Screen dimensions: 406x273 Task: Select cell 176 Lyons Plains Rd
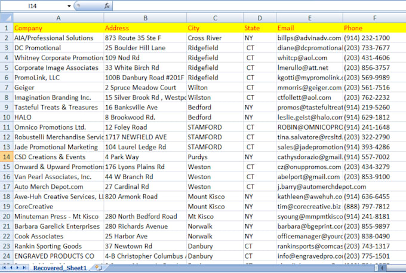pyautogui.click(x=145, y=167)
